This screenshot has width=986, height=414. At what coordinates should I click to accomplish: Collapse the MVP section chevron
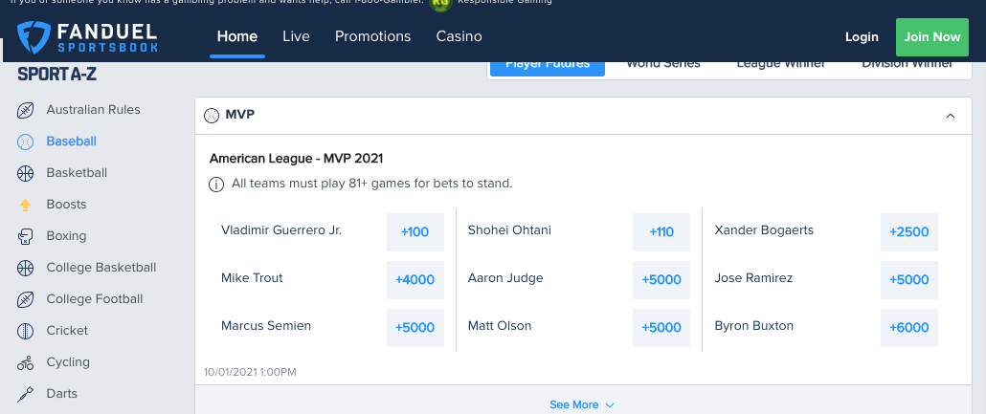tap(951, 116)
